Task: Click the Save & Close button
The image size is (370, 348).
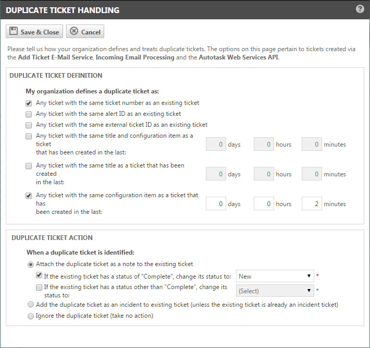Action: click(34, 31)
